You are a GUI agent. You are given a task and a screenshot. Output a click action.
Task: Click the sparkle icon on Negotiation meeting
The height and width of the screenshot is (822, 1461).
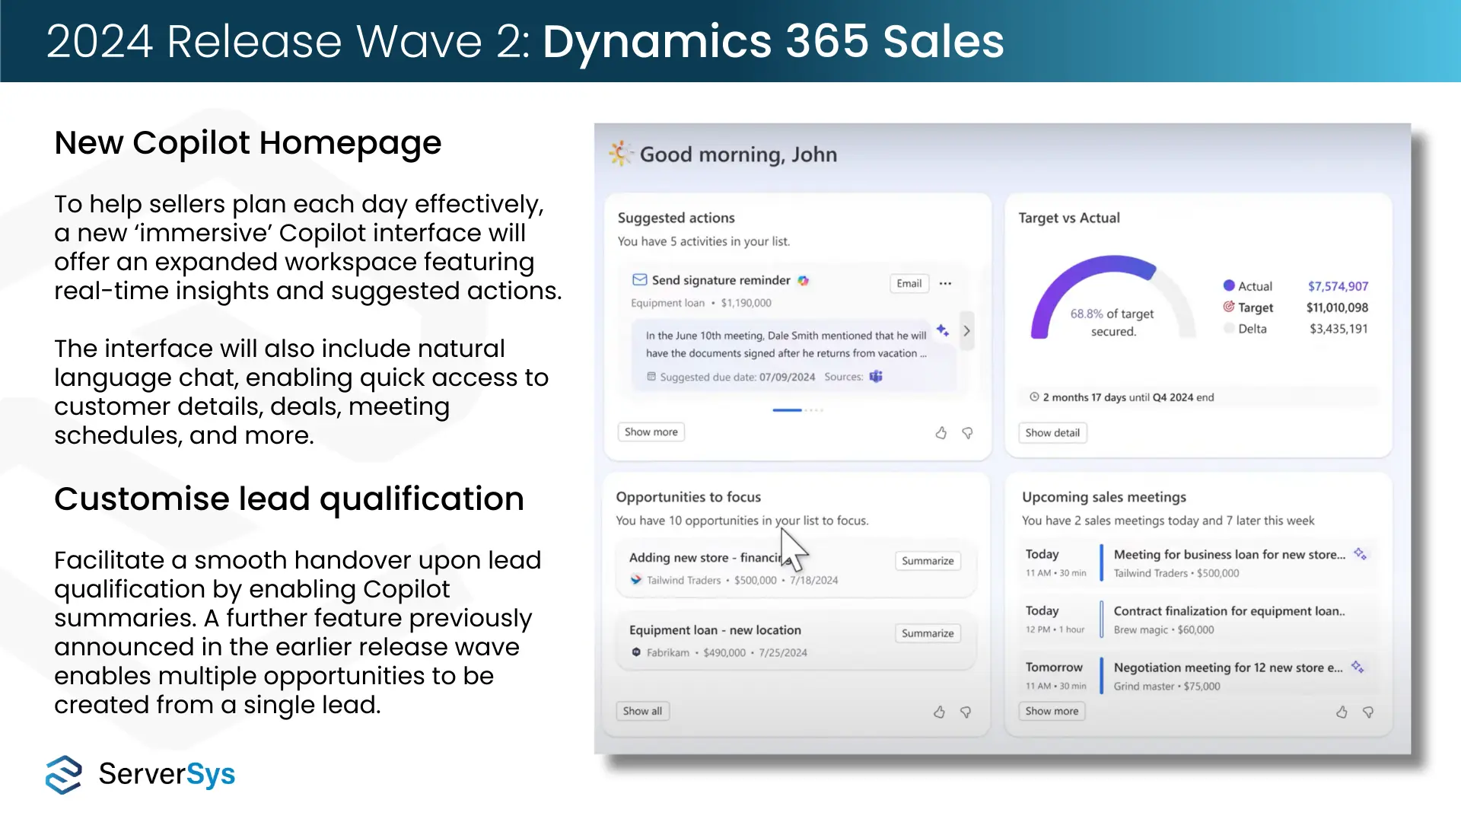point(1358,667)
